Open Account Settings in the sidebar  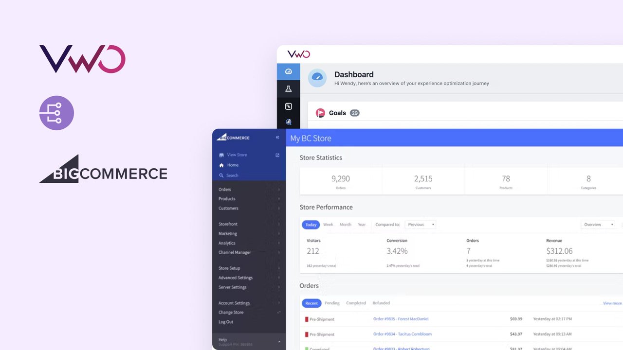pyautogui.click(x=234, y=303)
